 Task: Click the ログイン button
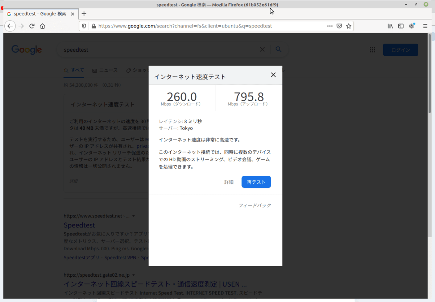(401, 50)
